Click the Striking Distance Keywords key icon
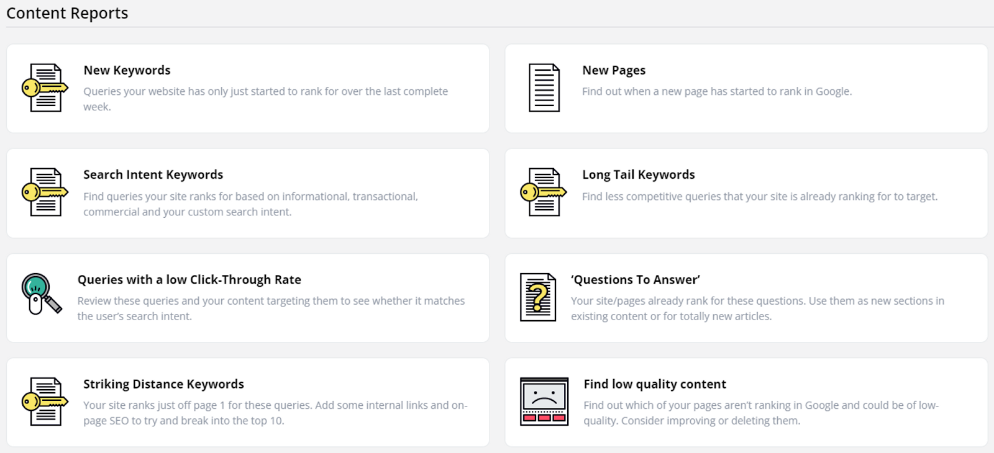 45,401
